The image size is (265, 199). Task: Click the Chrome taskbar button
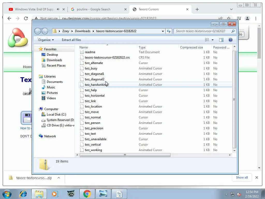87,194
